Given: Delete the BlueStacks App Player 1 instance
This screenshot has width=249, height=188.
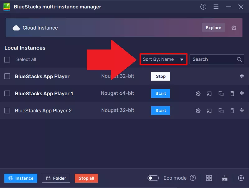Looking at the screenshot, I should point(232,93).
